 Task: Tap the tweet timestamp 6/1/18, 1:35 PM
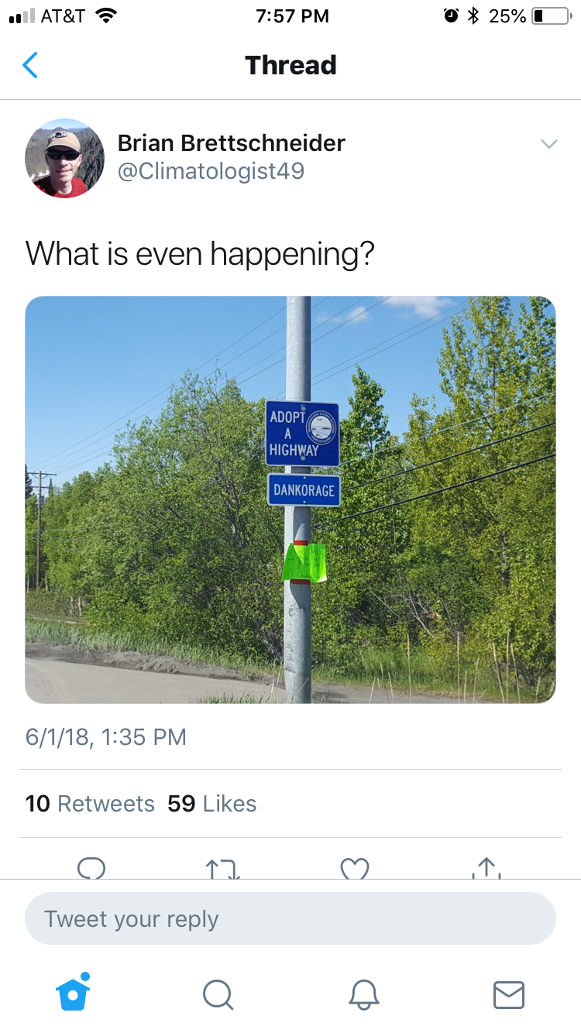[106, 736]
